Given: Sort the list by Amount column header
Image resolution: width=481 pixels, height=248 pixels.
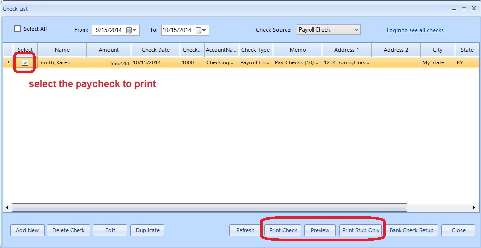Looking at the screenshot, I should coord(109,50).
